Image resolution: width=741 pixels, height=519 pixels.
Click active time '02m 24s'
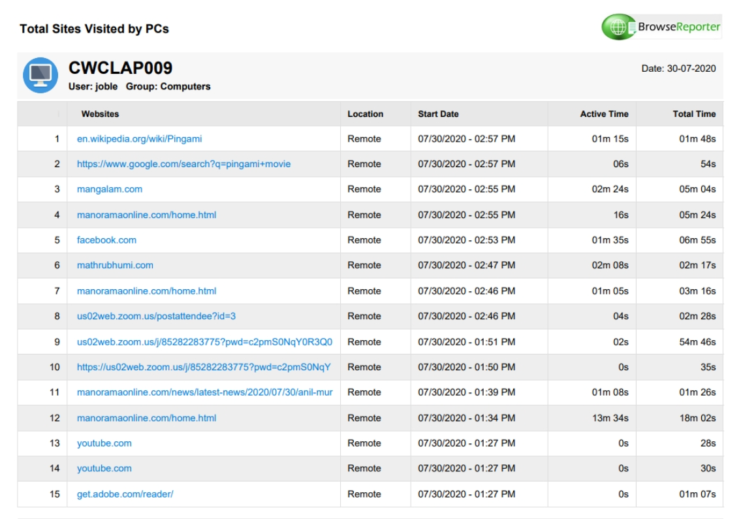pos(610,189)
